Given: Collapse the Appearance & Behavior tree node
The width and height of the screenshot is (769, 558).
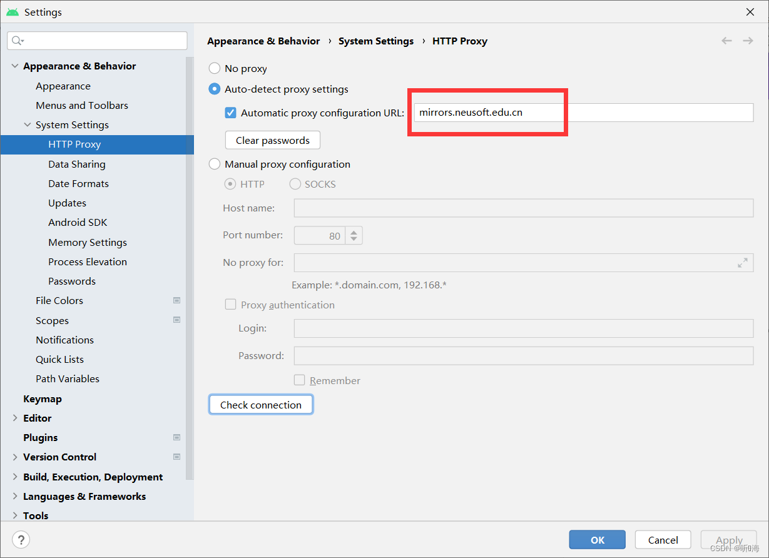Looking at the screenshot, I should click(15, 66).
